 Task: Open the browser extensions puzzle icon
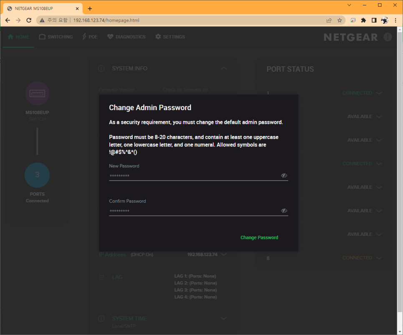click(363, 20)
